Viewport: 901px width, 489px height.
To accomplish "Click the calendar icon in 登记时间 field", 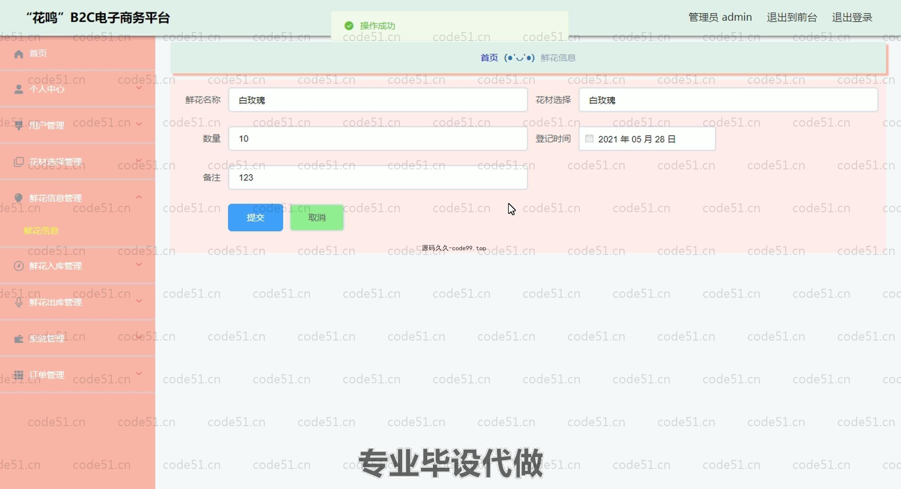I will coord(589,139).
